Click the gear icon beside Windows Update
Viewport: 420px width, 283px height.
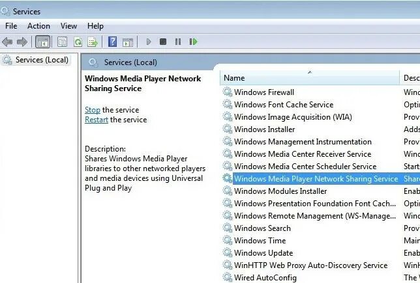228,252
